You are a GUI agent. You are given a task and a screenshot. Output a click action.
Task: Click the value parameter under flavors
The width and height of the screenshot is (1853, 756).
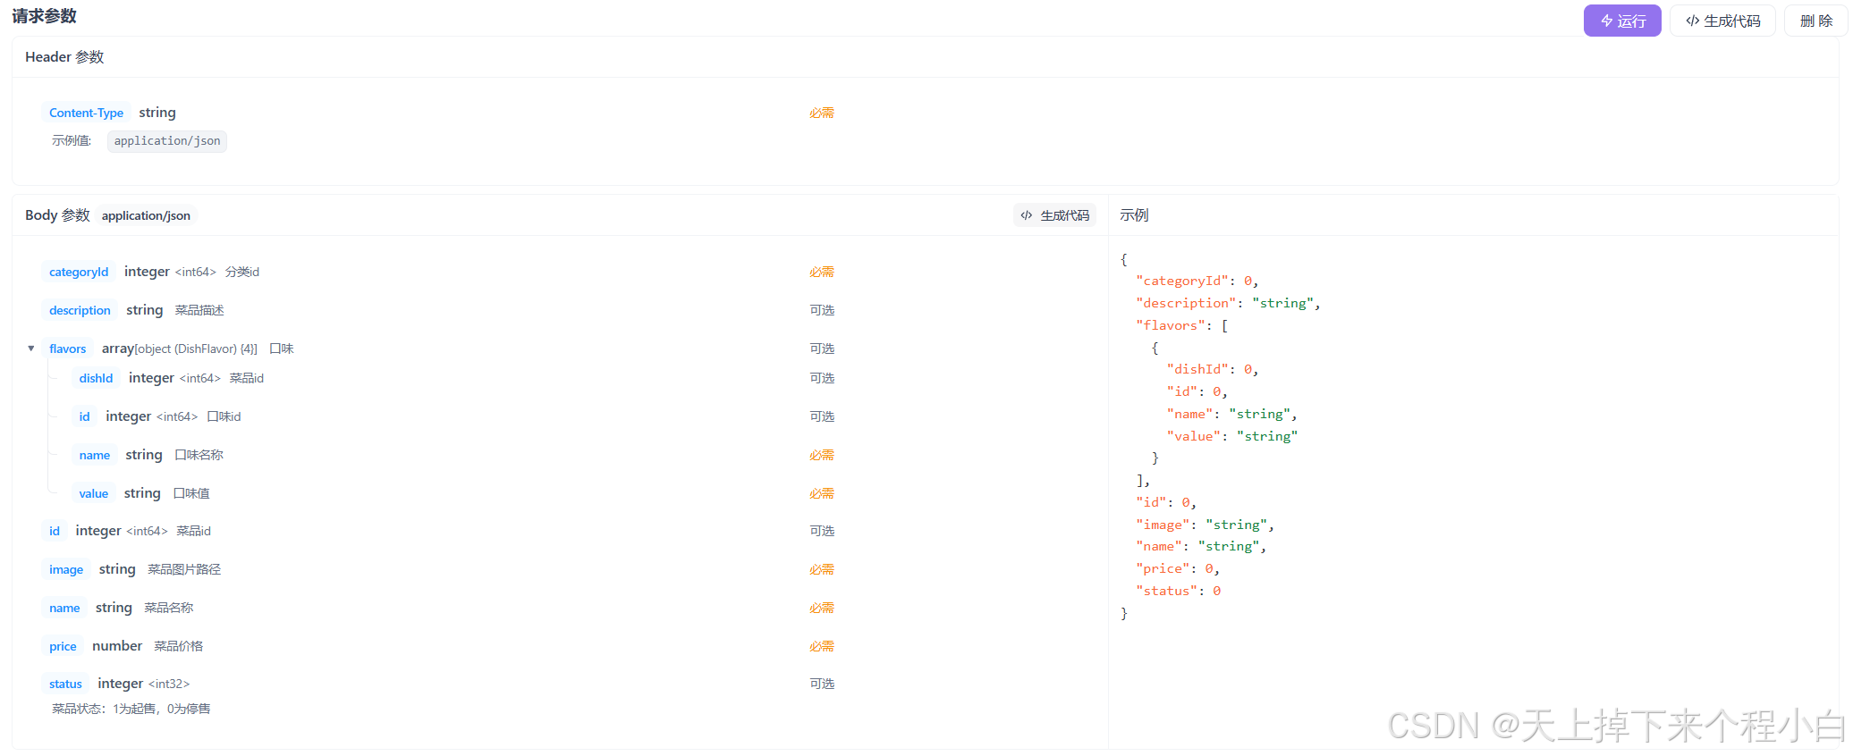point(93,493)
